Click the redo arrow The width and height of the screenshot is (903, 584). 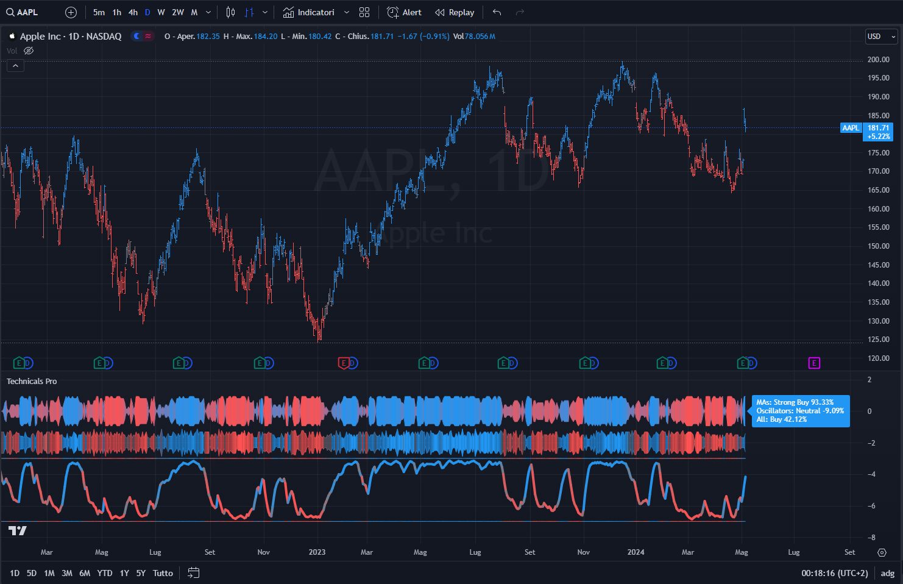[520, 12]
